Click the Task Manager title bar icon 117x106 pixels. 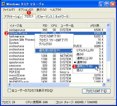coord(3,4)
